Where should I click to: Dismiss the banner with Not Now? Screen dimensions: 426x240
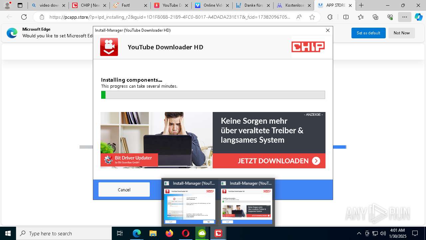click(x=402, y=33)
